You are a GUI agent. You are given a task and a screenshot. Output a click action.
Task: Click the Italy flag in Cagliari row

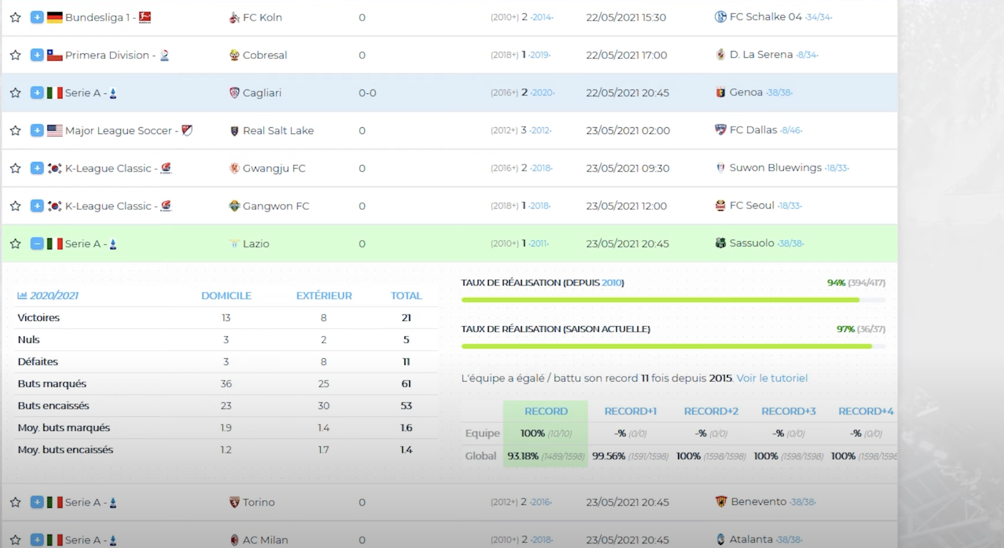click(54, 93)
